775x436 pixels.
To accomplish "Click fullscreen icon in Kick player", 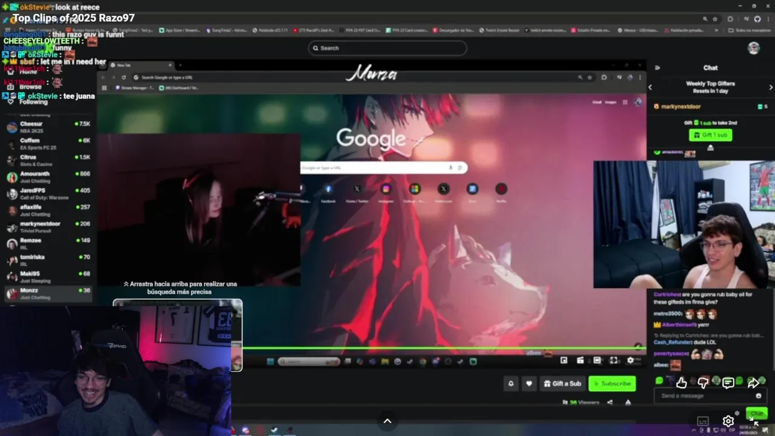I will click(x=613, y=360).
